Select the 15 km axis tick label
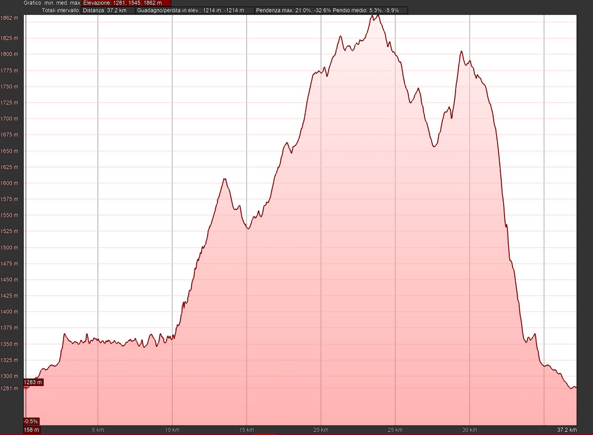 [x=247, y=430]
